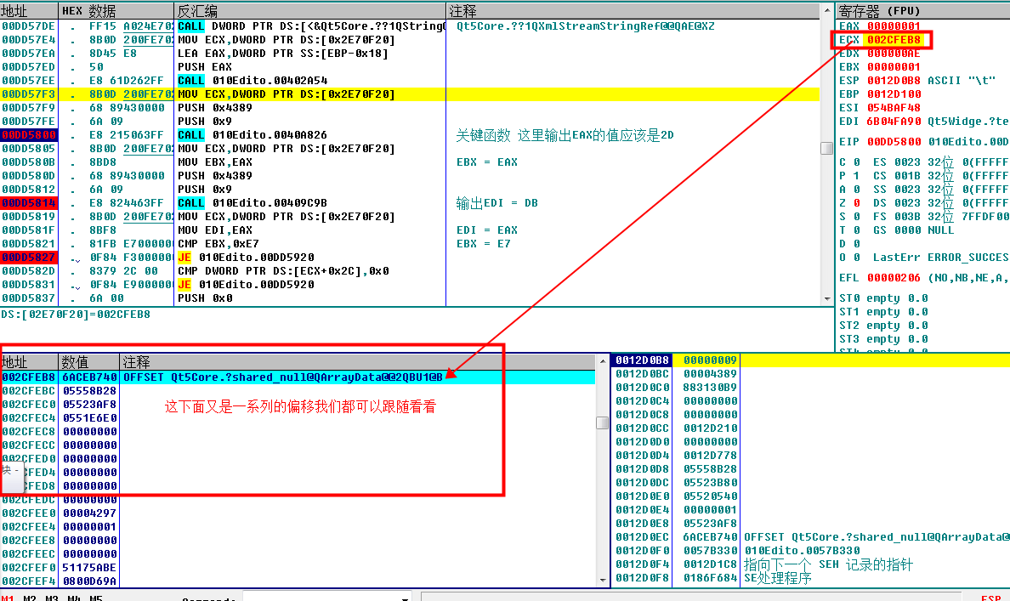Select the PUSH 0x0 instruction
Screen dimensions: 1010x601
205,298
